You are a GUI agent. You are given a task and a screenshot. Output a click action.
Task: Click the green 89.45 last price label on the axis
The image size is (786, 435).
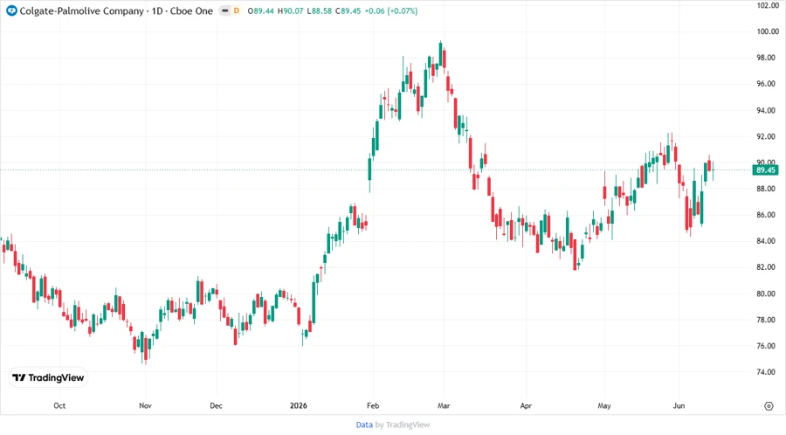point(765,170)
